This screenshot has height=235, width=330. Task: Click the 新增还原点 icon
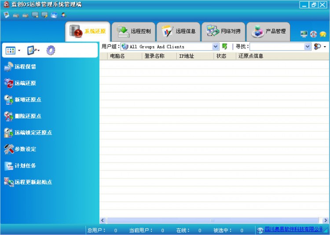click(9, 100)
